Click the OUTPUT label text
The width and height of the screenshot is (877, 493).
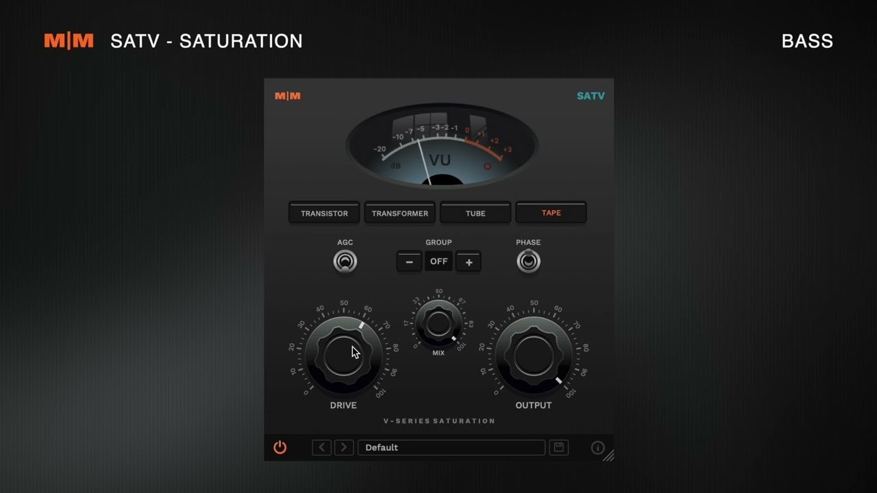click(x=534, y=405)
